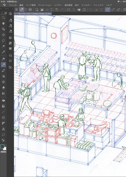The height and width of the screenshot is (177, 126).
Task: Open the ヘルプ menu
Action: (x=109, y=5)
